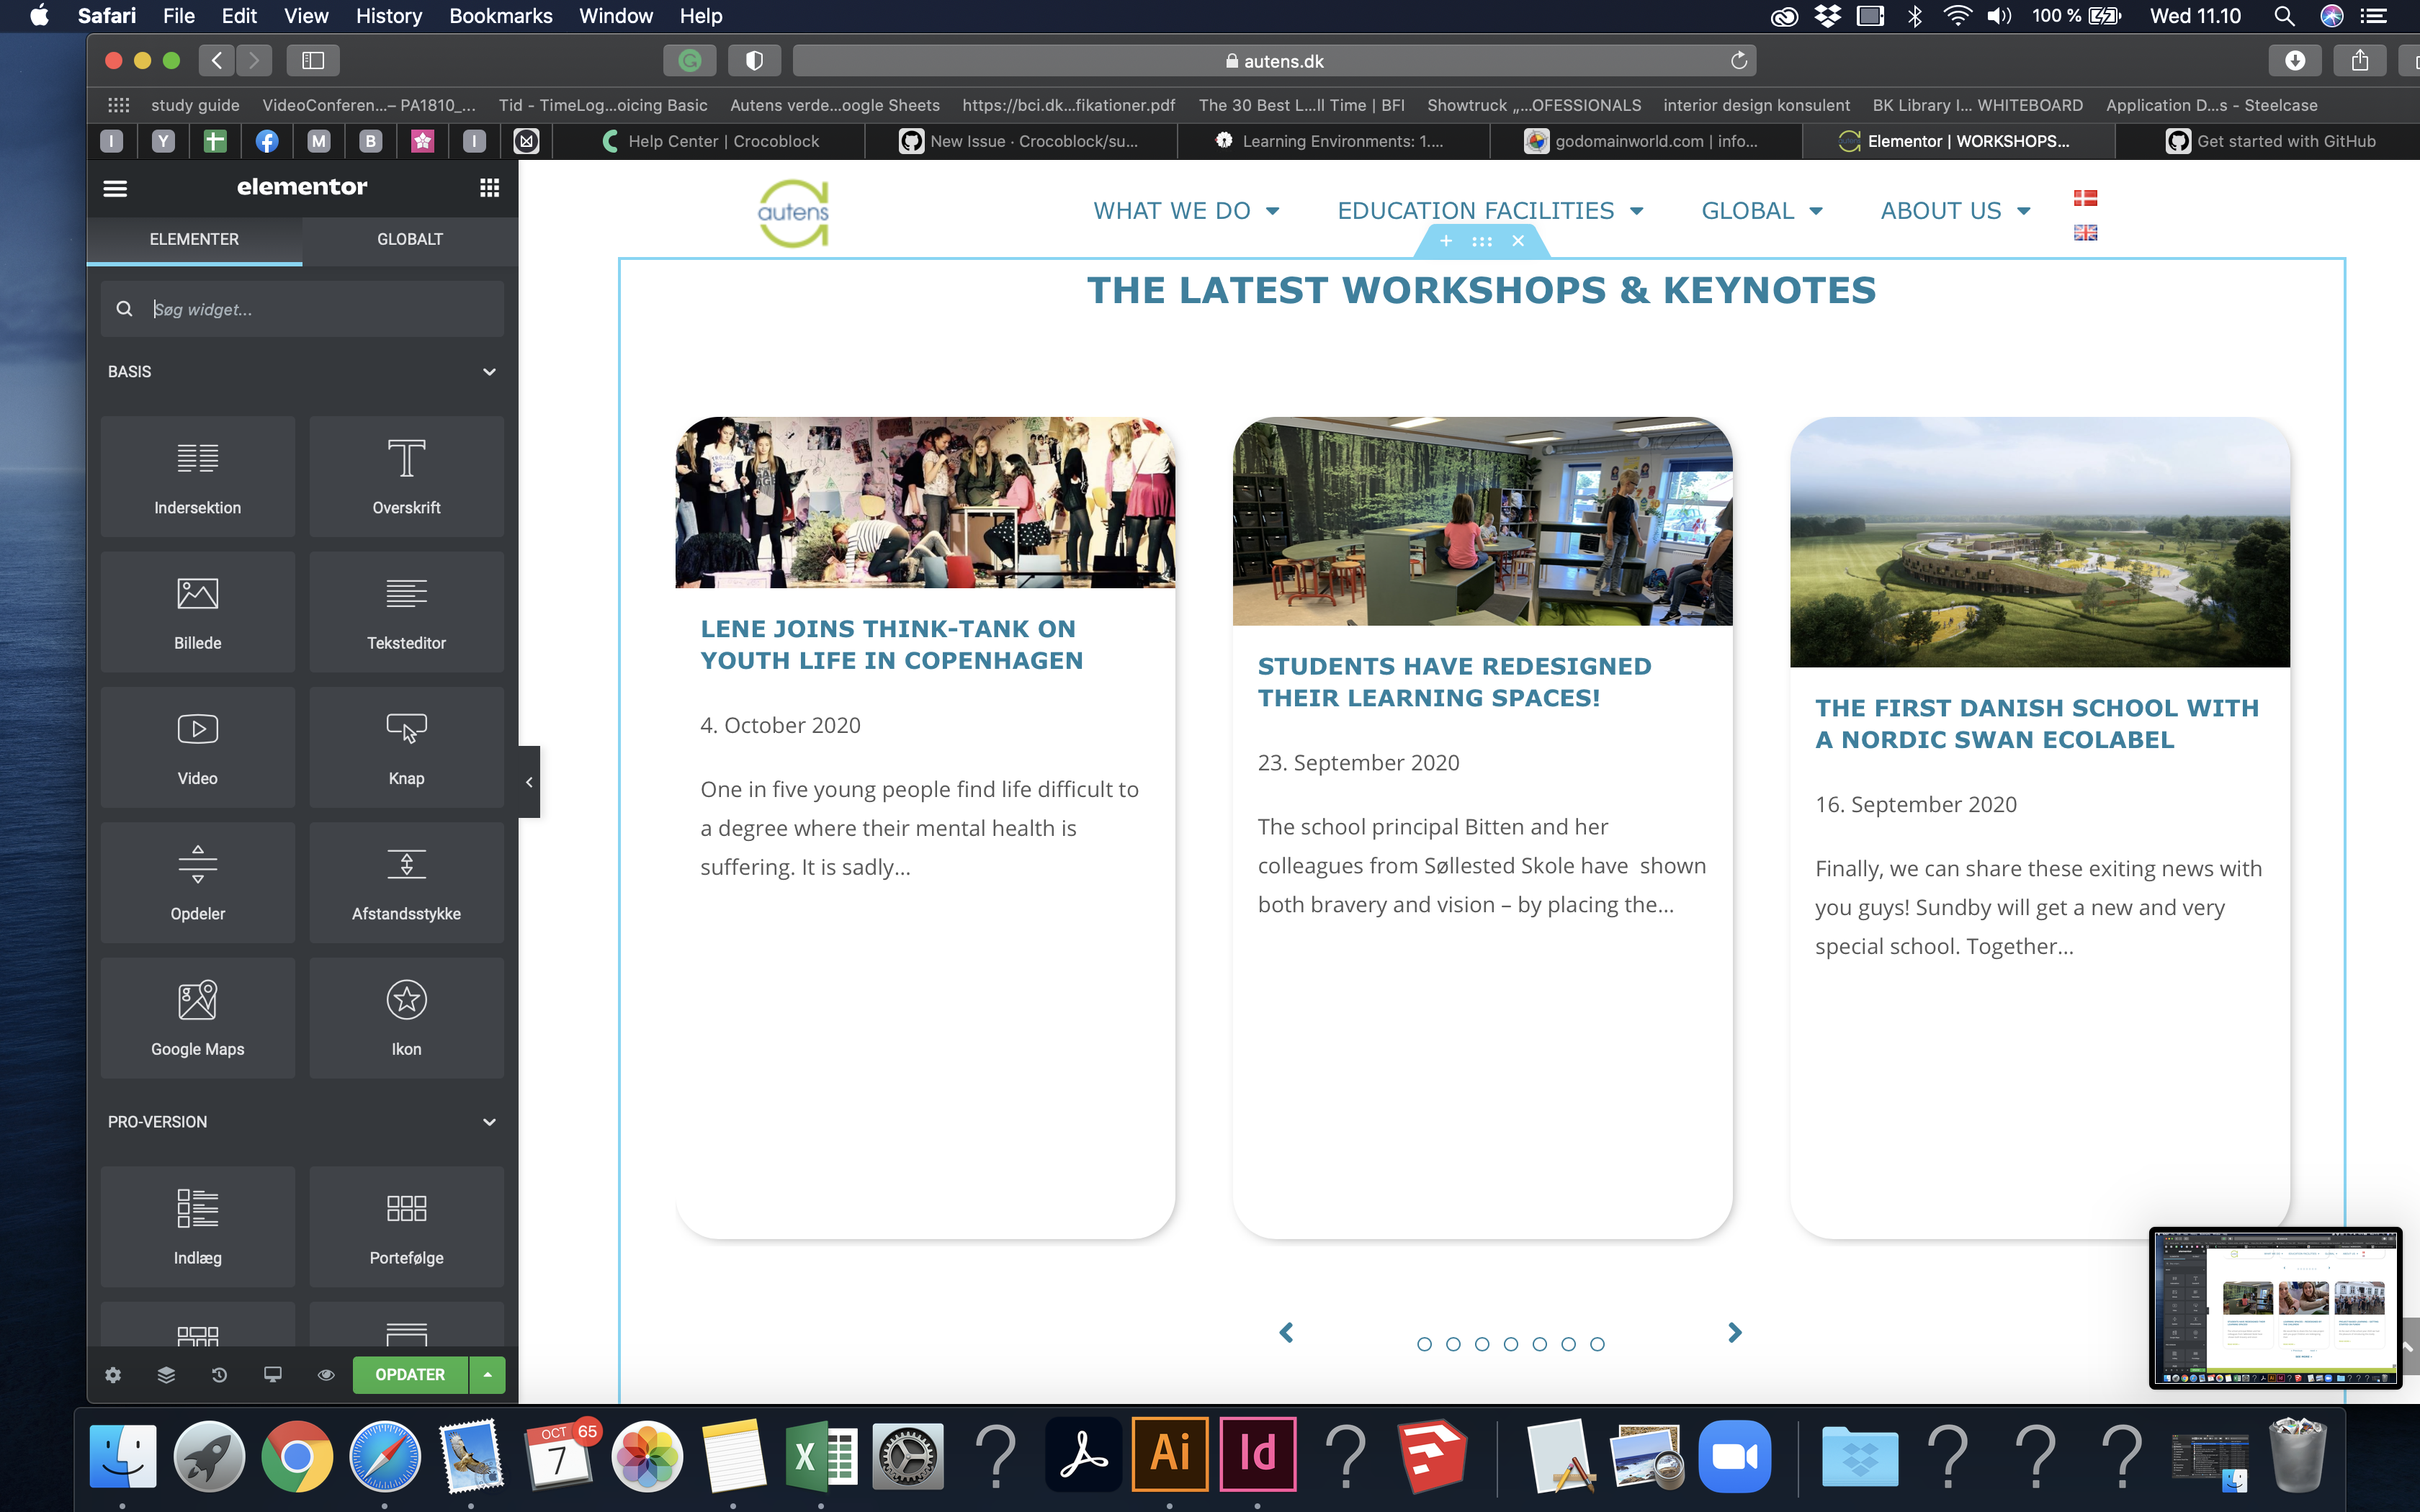Collapse the Elementor side panel
Viewport: 2420px width, 1512px height.
click(529, 782)
